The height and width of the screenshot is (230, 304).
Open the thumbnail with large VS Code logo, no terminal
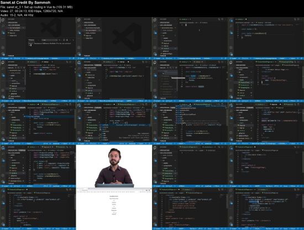[114, 39]
